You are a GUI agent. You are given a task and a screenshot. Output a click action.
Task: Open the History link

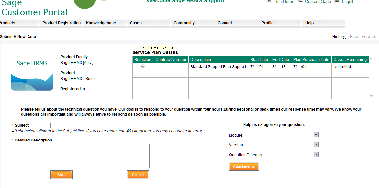[338, 37]
